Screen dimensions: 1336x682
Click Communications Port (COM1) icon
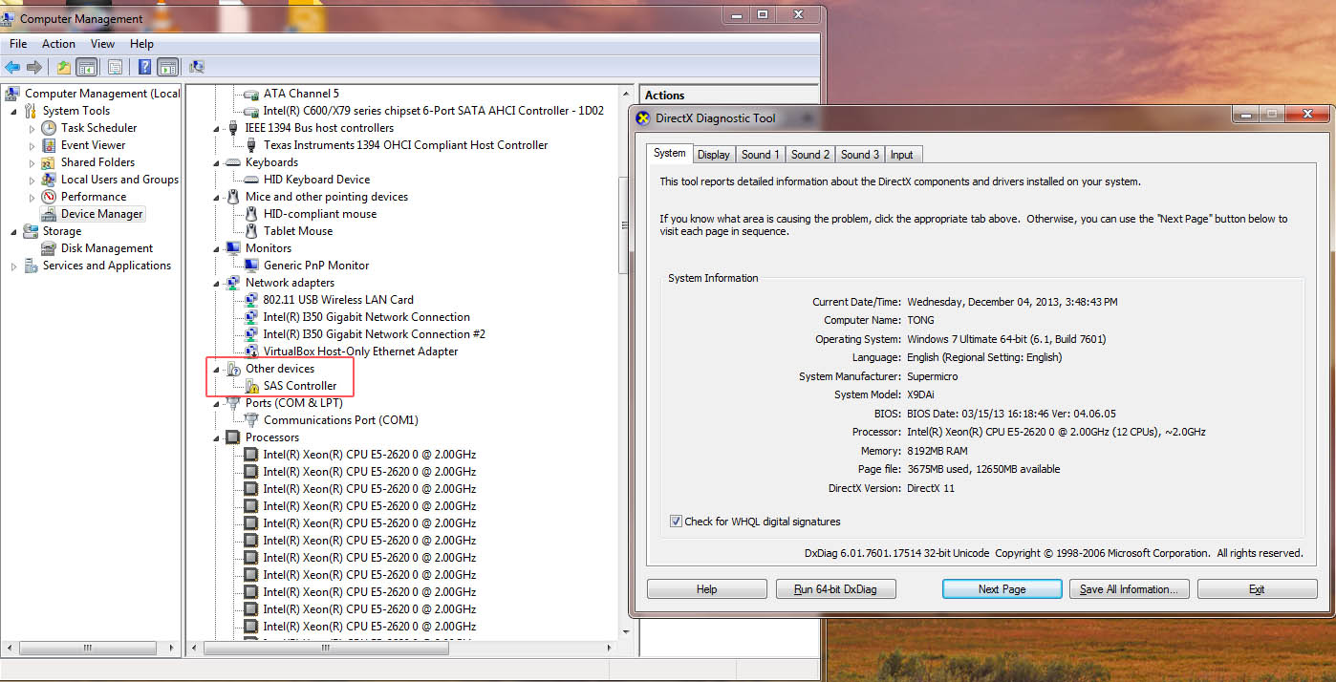pos(251,420)
